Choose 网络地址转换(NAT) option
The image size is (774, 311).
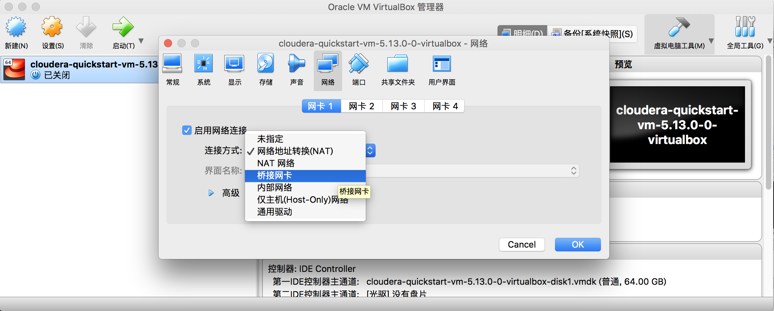(x=305, y=151)
